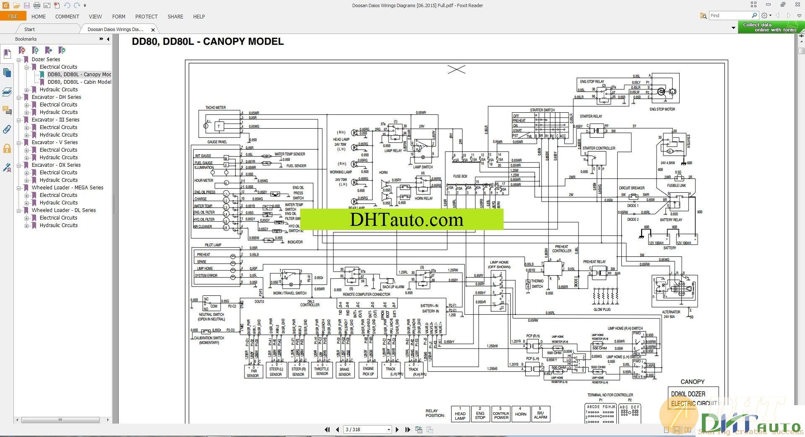
Task: Collapse Wheeled Loader - DL Series node
Action: (19, 210)
